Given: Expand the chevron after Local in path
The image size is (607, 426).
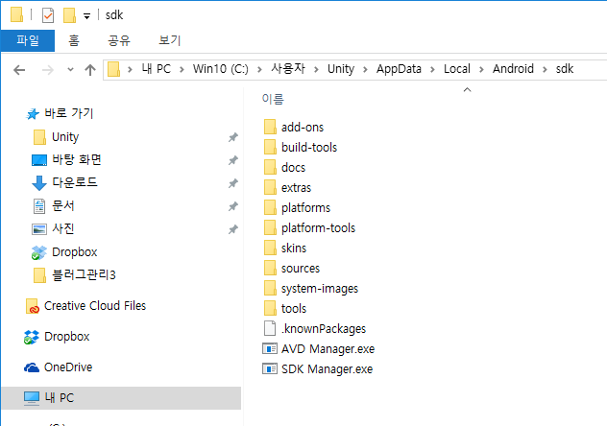Looking at the screenshot, I should coord(481,70).
